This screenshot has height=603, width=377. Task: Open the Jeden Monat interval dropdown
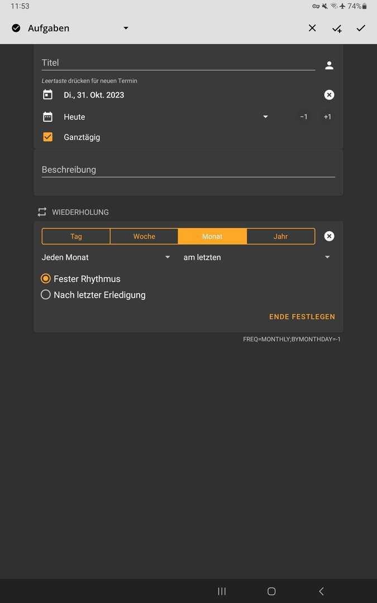[x=106, y=257]
